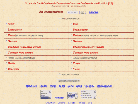The width and height of the screenshot is (138, 104).
Task: Select Ante Divinum officium radio button
Action: [60, 19]
